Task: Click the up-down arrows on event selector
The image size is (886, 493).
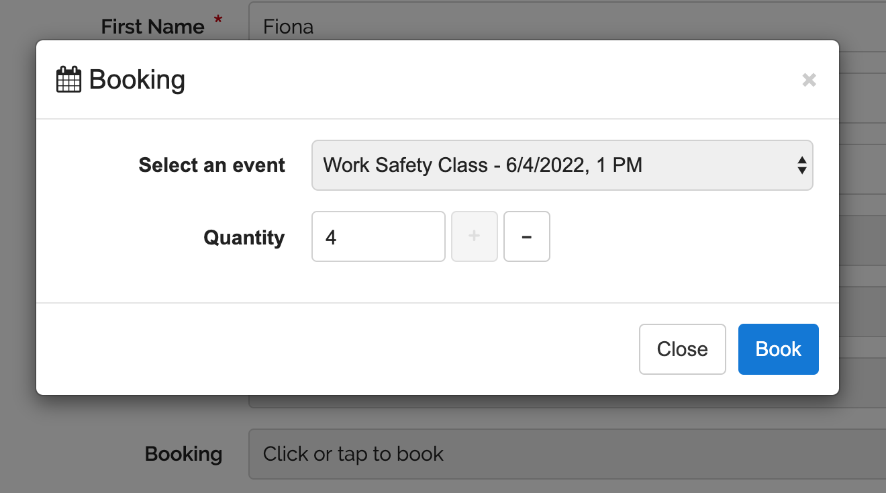Action: click(x=801, y=165)
